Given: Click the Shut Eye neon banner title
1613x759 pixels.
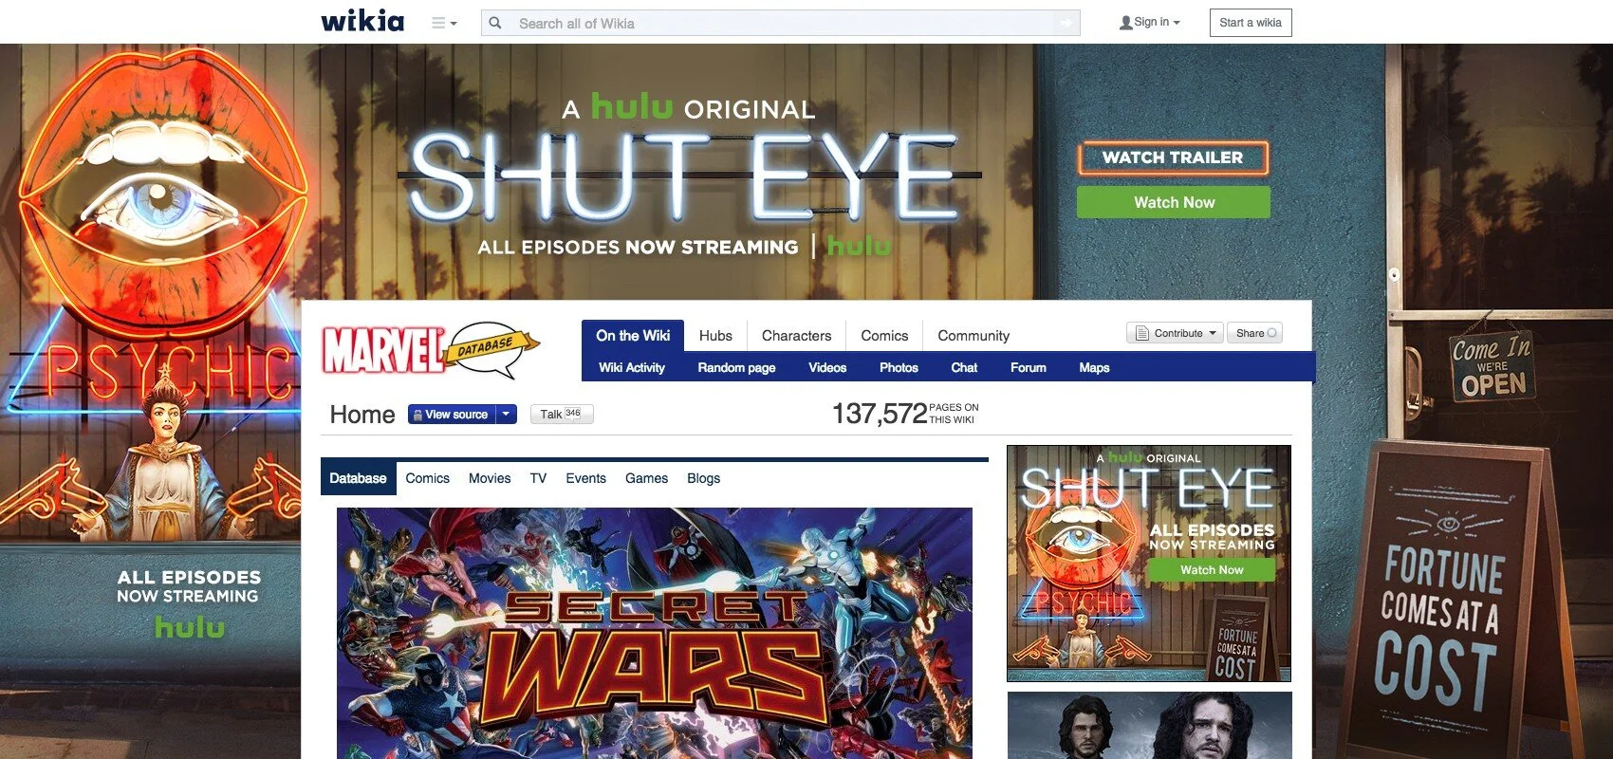Looking at the screenshot, I should [683, 177].
